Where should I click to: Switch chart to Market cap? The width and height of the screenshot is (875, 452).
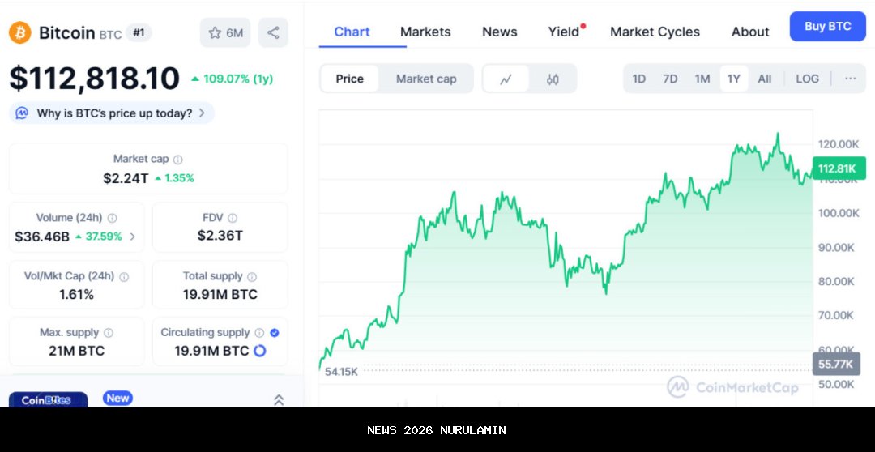pos(426,79)
